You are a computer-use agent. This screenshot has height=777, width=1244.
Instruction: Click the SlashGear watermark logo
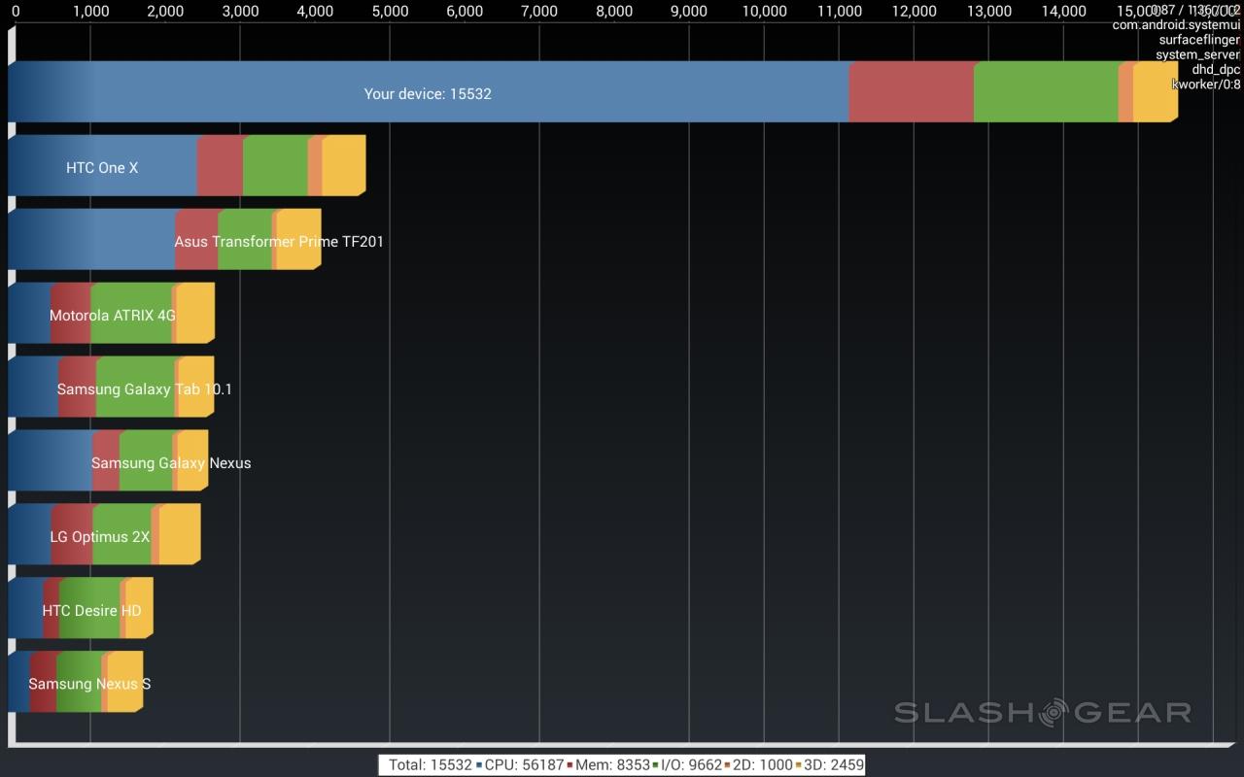(1042, 713)
